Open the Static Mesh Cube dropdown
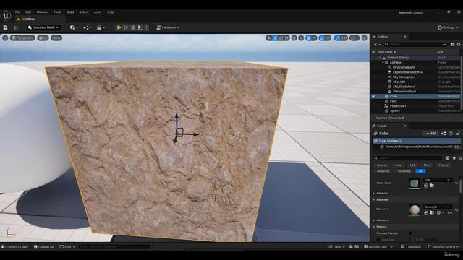The height and width of the screenshot is (260, 463). tap(437, 180)
